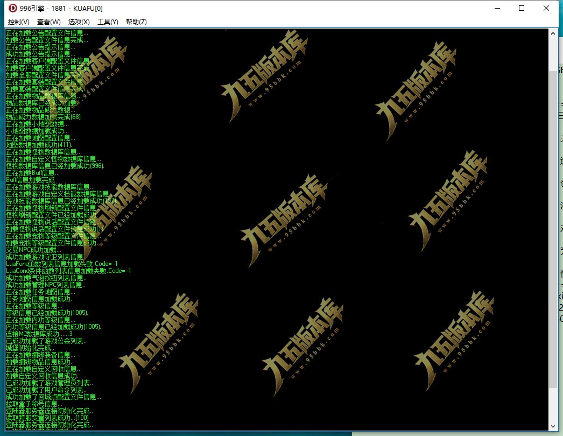Select log line 加载自定义回收信息成功
This screenshot has width=563, height=436.
tap(42, 376)
